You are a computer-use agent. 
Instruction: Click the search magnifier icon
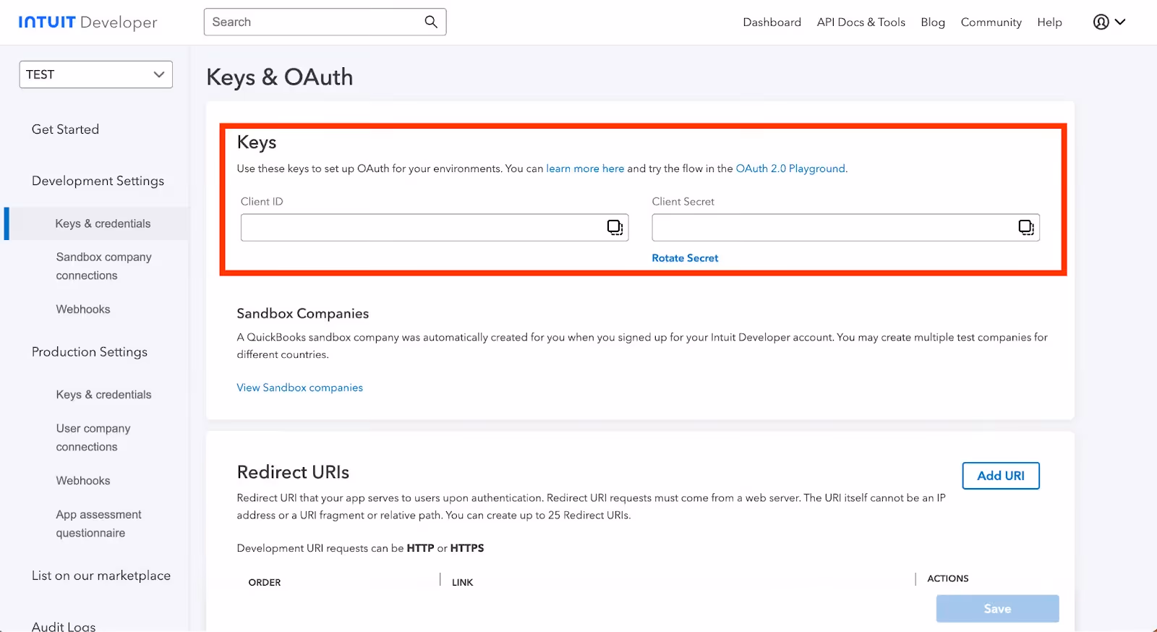(x=431, y=22)
